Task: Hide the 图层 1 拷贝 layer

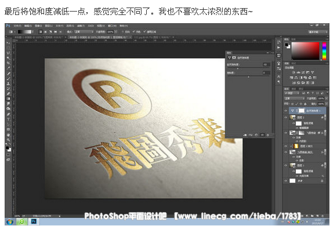Action: tap(286, 146)
